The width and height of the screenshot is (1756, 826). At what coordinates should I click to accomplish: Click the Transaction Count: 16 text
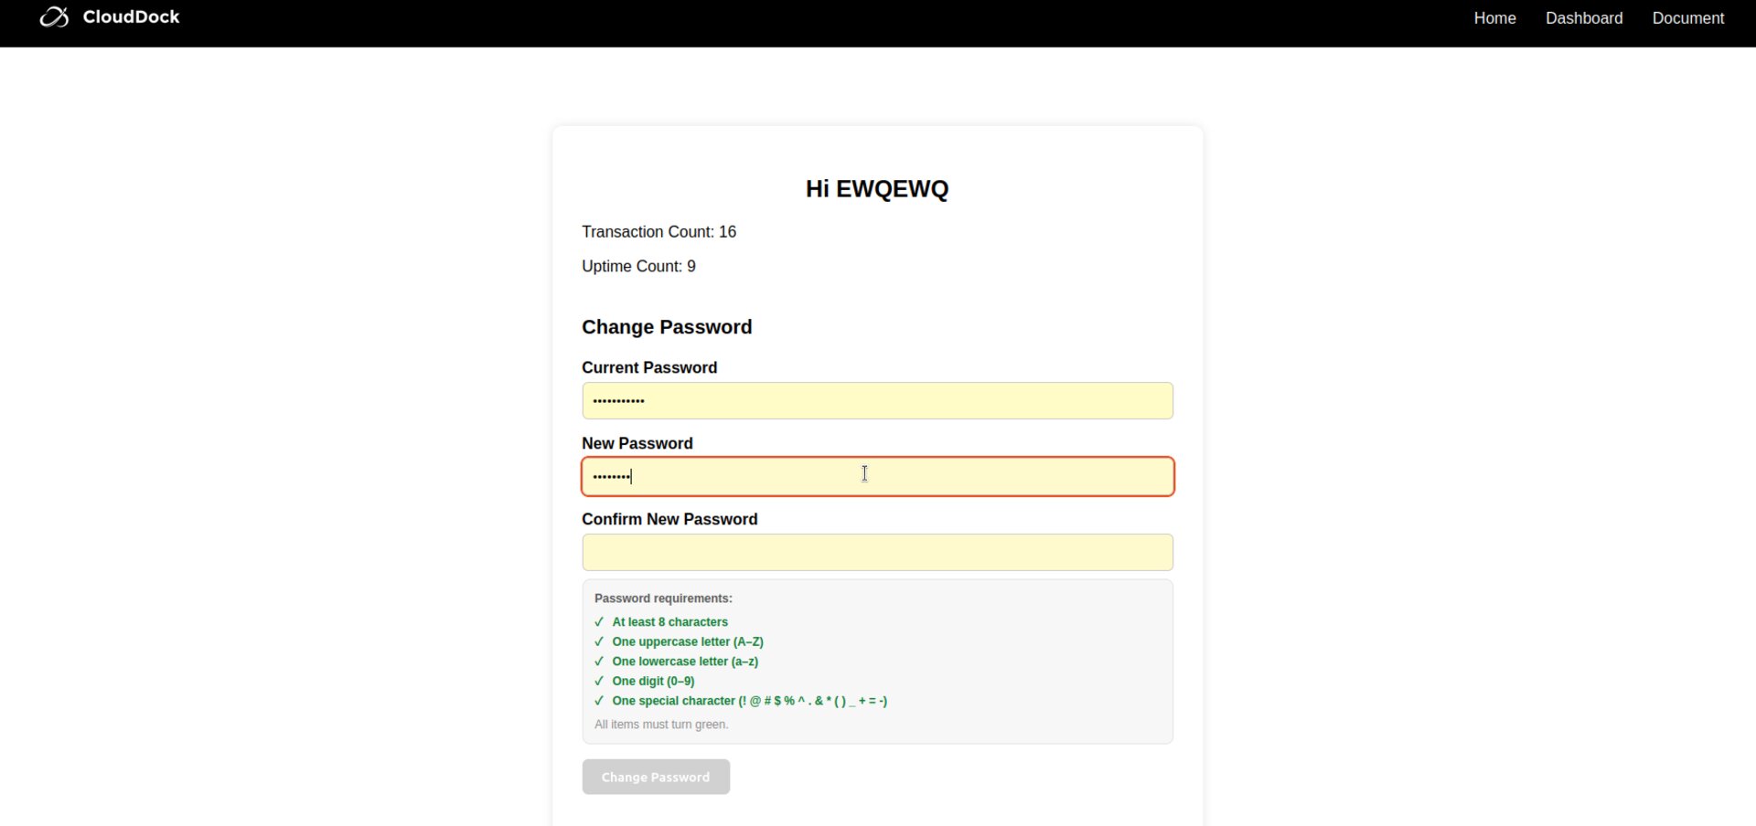658,232
